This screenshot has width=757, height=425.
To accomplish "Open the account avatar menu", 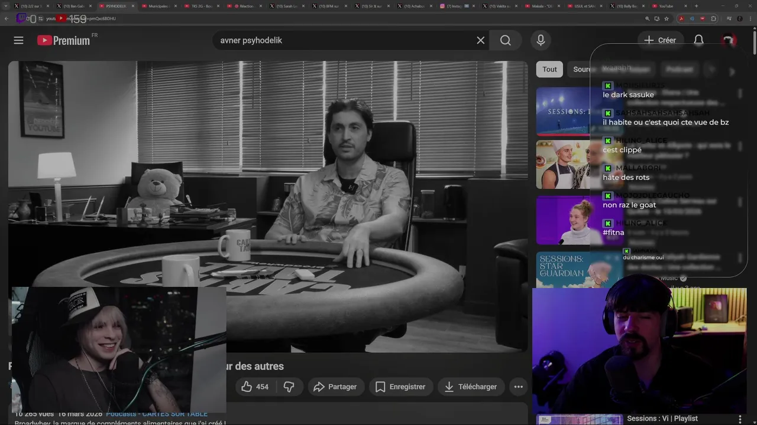I will click(x=728, y=40).
